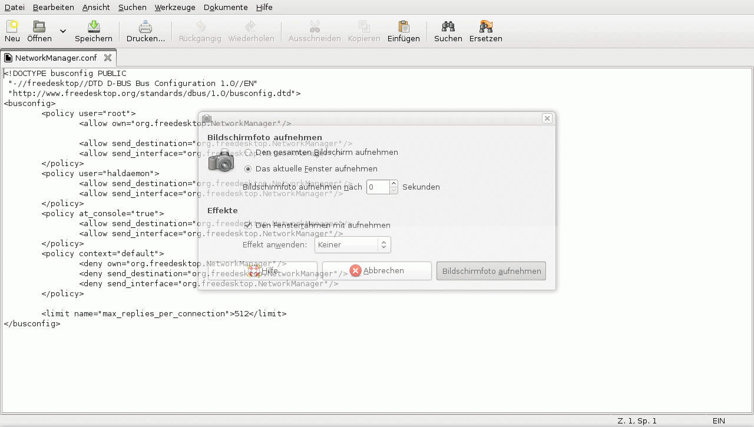Toggle 'Den Fensterrahmen mit aufnehmen' checkbox

coord(248,226)
